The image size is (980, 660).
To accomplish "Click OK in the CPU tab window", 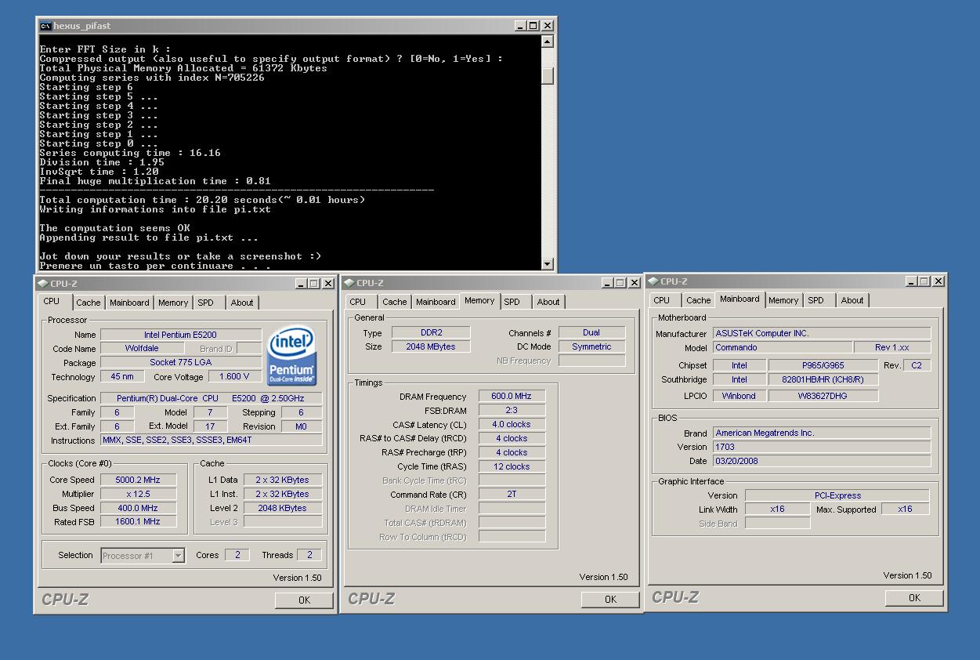I will pyautogui.click(x=304, y=600).
